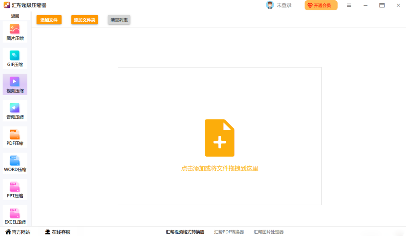Select the 视频压缩 video compression icon
406x236 pixels.
point(15,81)
